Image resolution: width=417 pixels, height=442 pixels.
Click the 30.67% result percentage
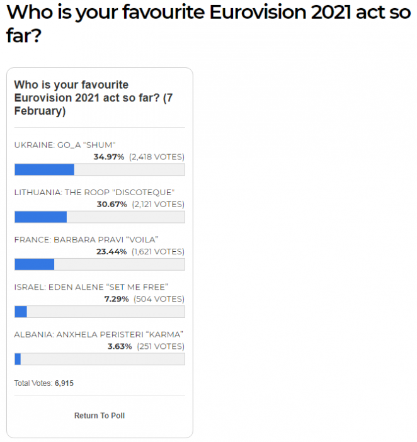pyautogui.click(x=111, y=204)
